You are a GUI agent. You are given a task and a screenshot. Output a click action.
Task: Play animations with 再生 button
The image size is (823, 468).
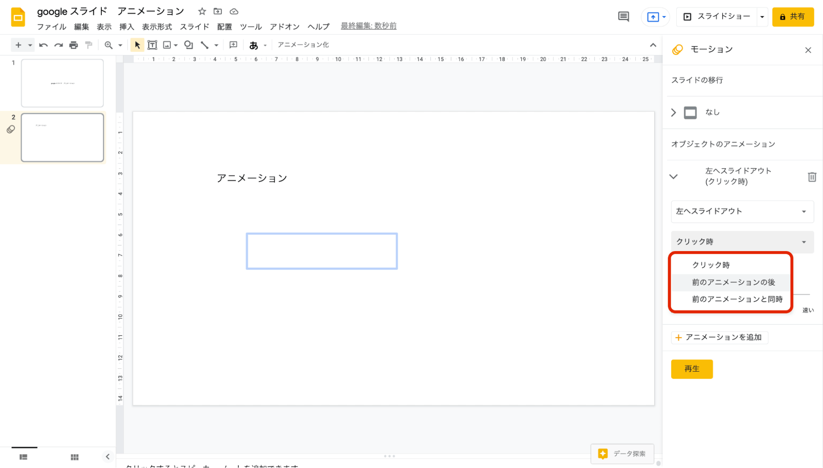692,369
